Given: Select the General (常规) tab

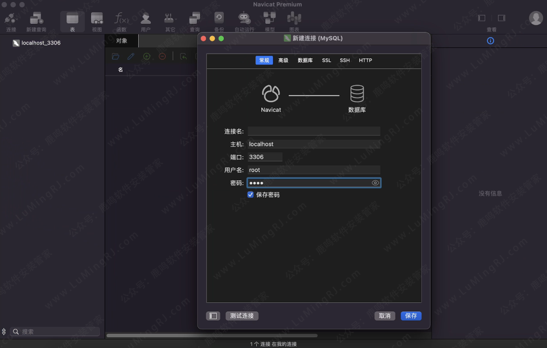Looking at the screenshot, I should pos(264,60).
